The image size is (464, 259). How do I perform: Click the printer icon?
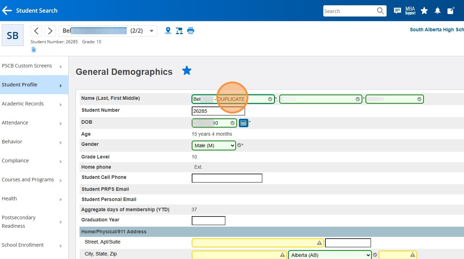coord(191,31)
